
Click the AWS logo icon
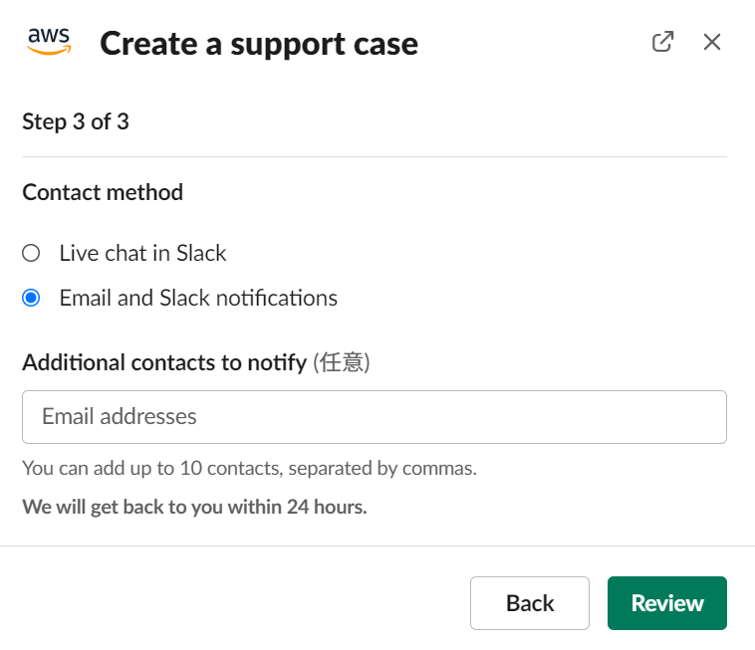point(49,42)
